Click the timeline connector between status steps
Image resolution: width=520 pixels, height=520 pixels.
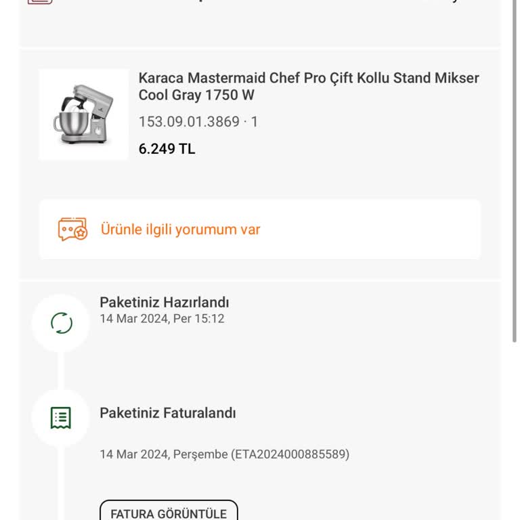coord(61,370)
